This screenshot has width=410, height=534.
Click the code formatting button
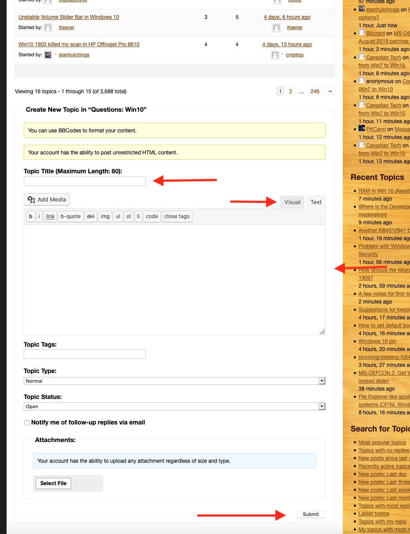coord(152,216)
